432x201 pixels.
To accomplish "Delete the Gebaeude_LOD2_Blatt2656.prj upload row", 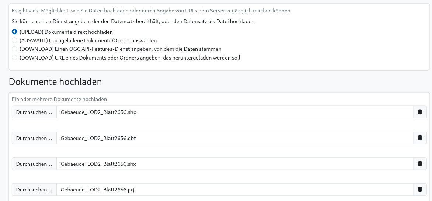I will point(420,190).
